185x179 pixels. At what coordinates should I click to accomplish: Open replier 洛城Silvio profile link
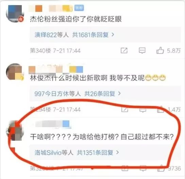[x=48, y=153]
